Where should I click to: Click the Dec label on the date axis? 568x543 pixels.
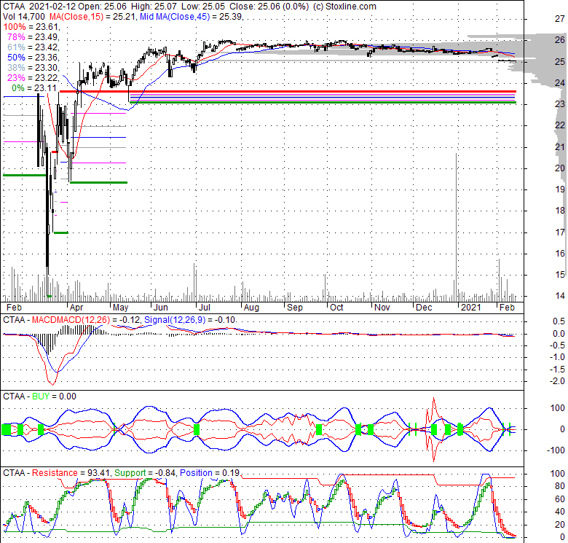tap(424, 308)
